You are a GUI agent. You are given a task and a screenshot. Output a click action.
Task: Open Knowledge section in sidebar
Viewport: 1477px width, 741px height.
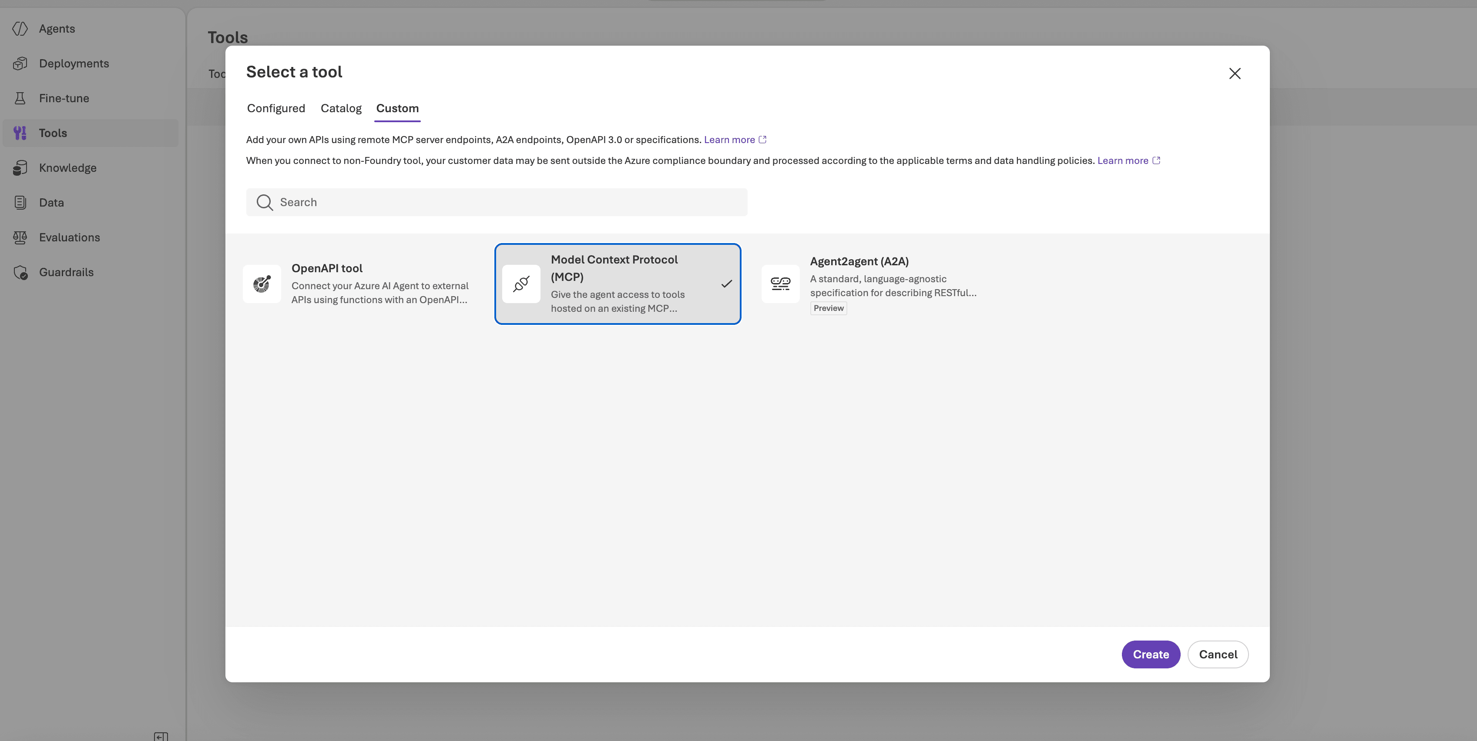[x=91, y=168]
